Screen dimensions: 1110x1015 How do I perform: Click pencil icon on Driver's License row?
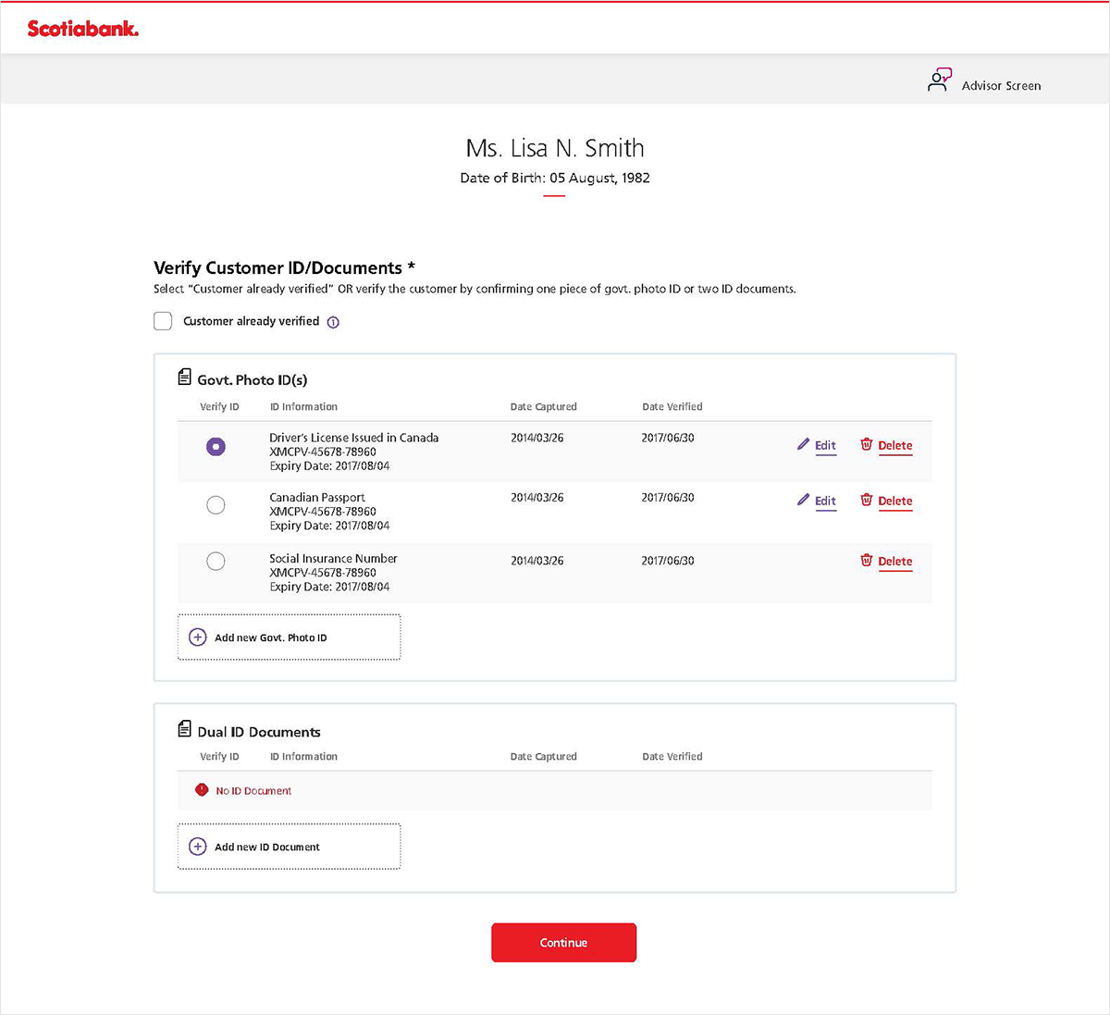[x=803, y=444]
